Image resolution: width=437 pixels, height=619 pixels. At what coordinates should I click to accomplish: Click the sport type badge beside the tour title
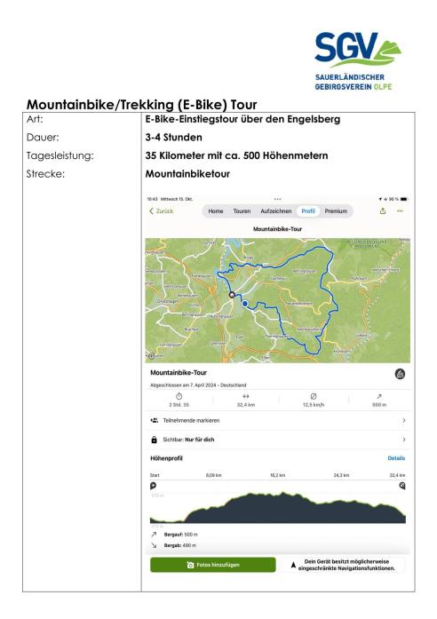[x=400, y=374]
